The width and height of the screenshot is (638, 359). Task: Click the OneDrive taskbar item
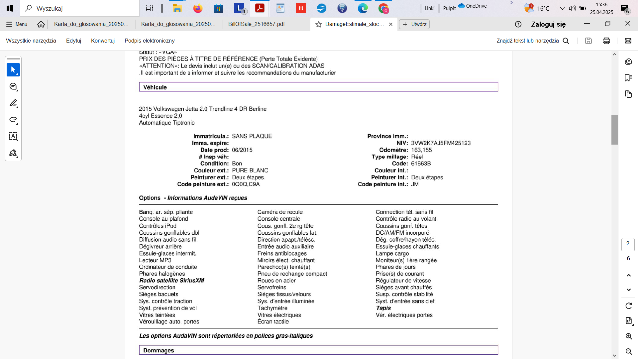coord(473,6)
